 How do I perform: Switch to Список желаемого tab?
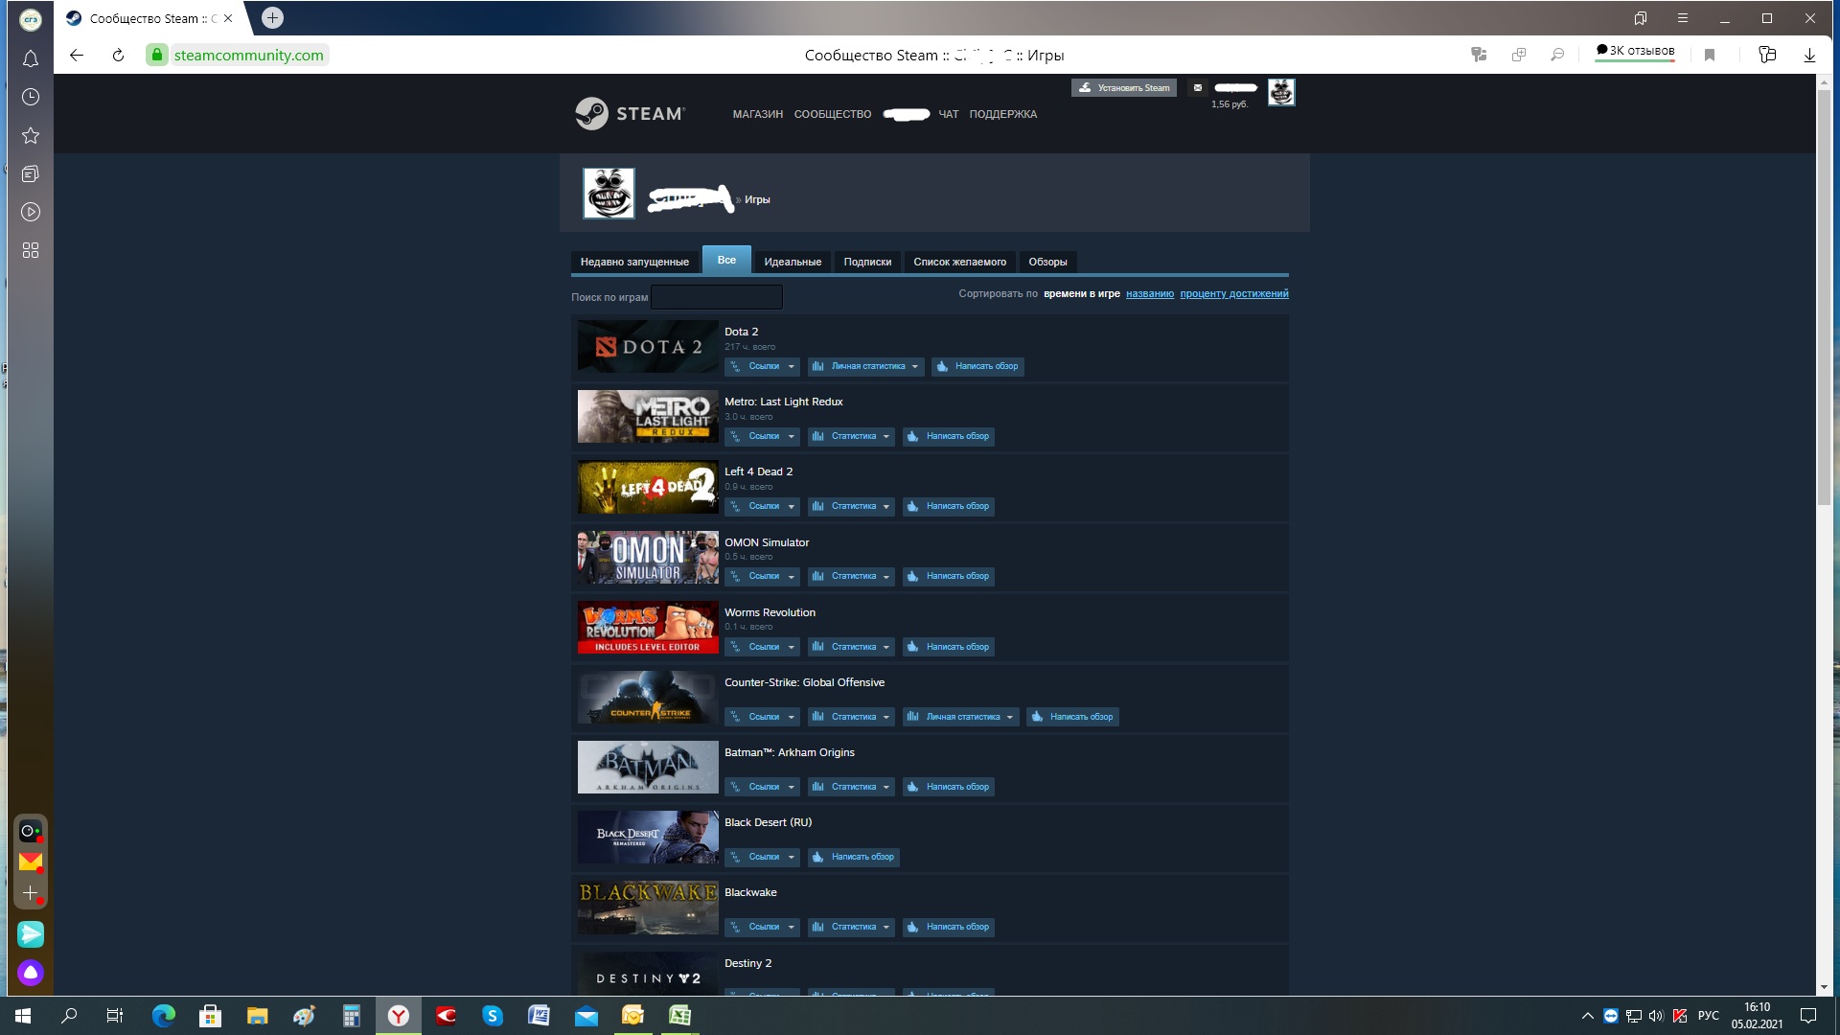[959, 262]
